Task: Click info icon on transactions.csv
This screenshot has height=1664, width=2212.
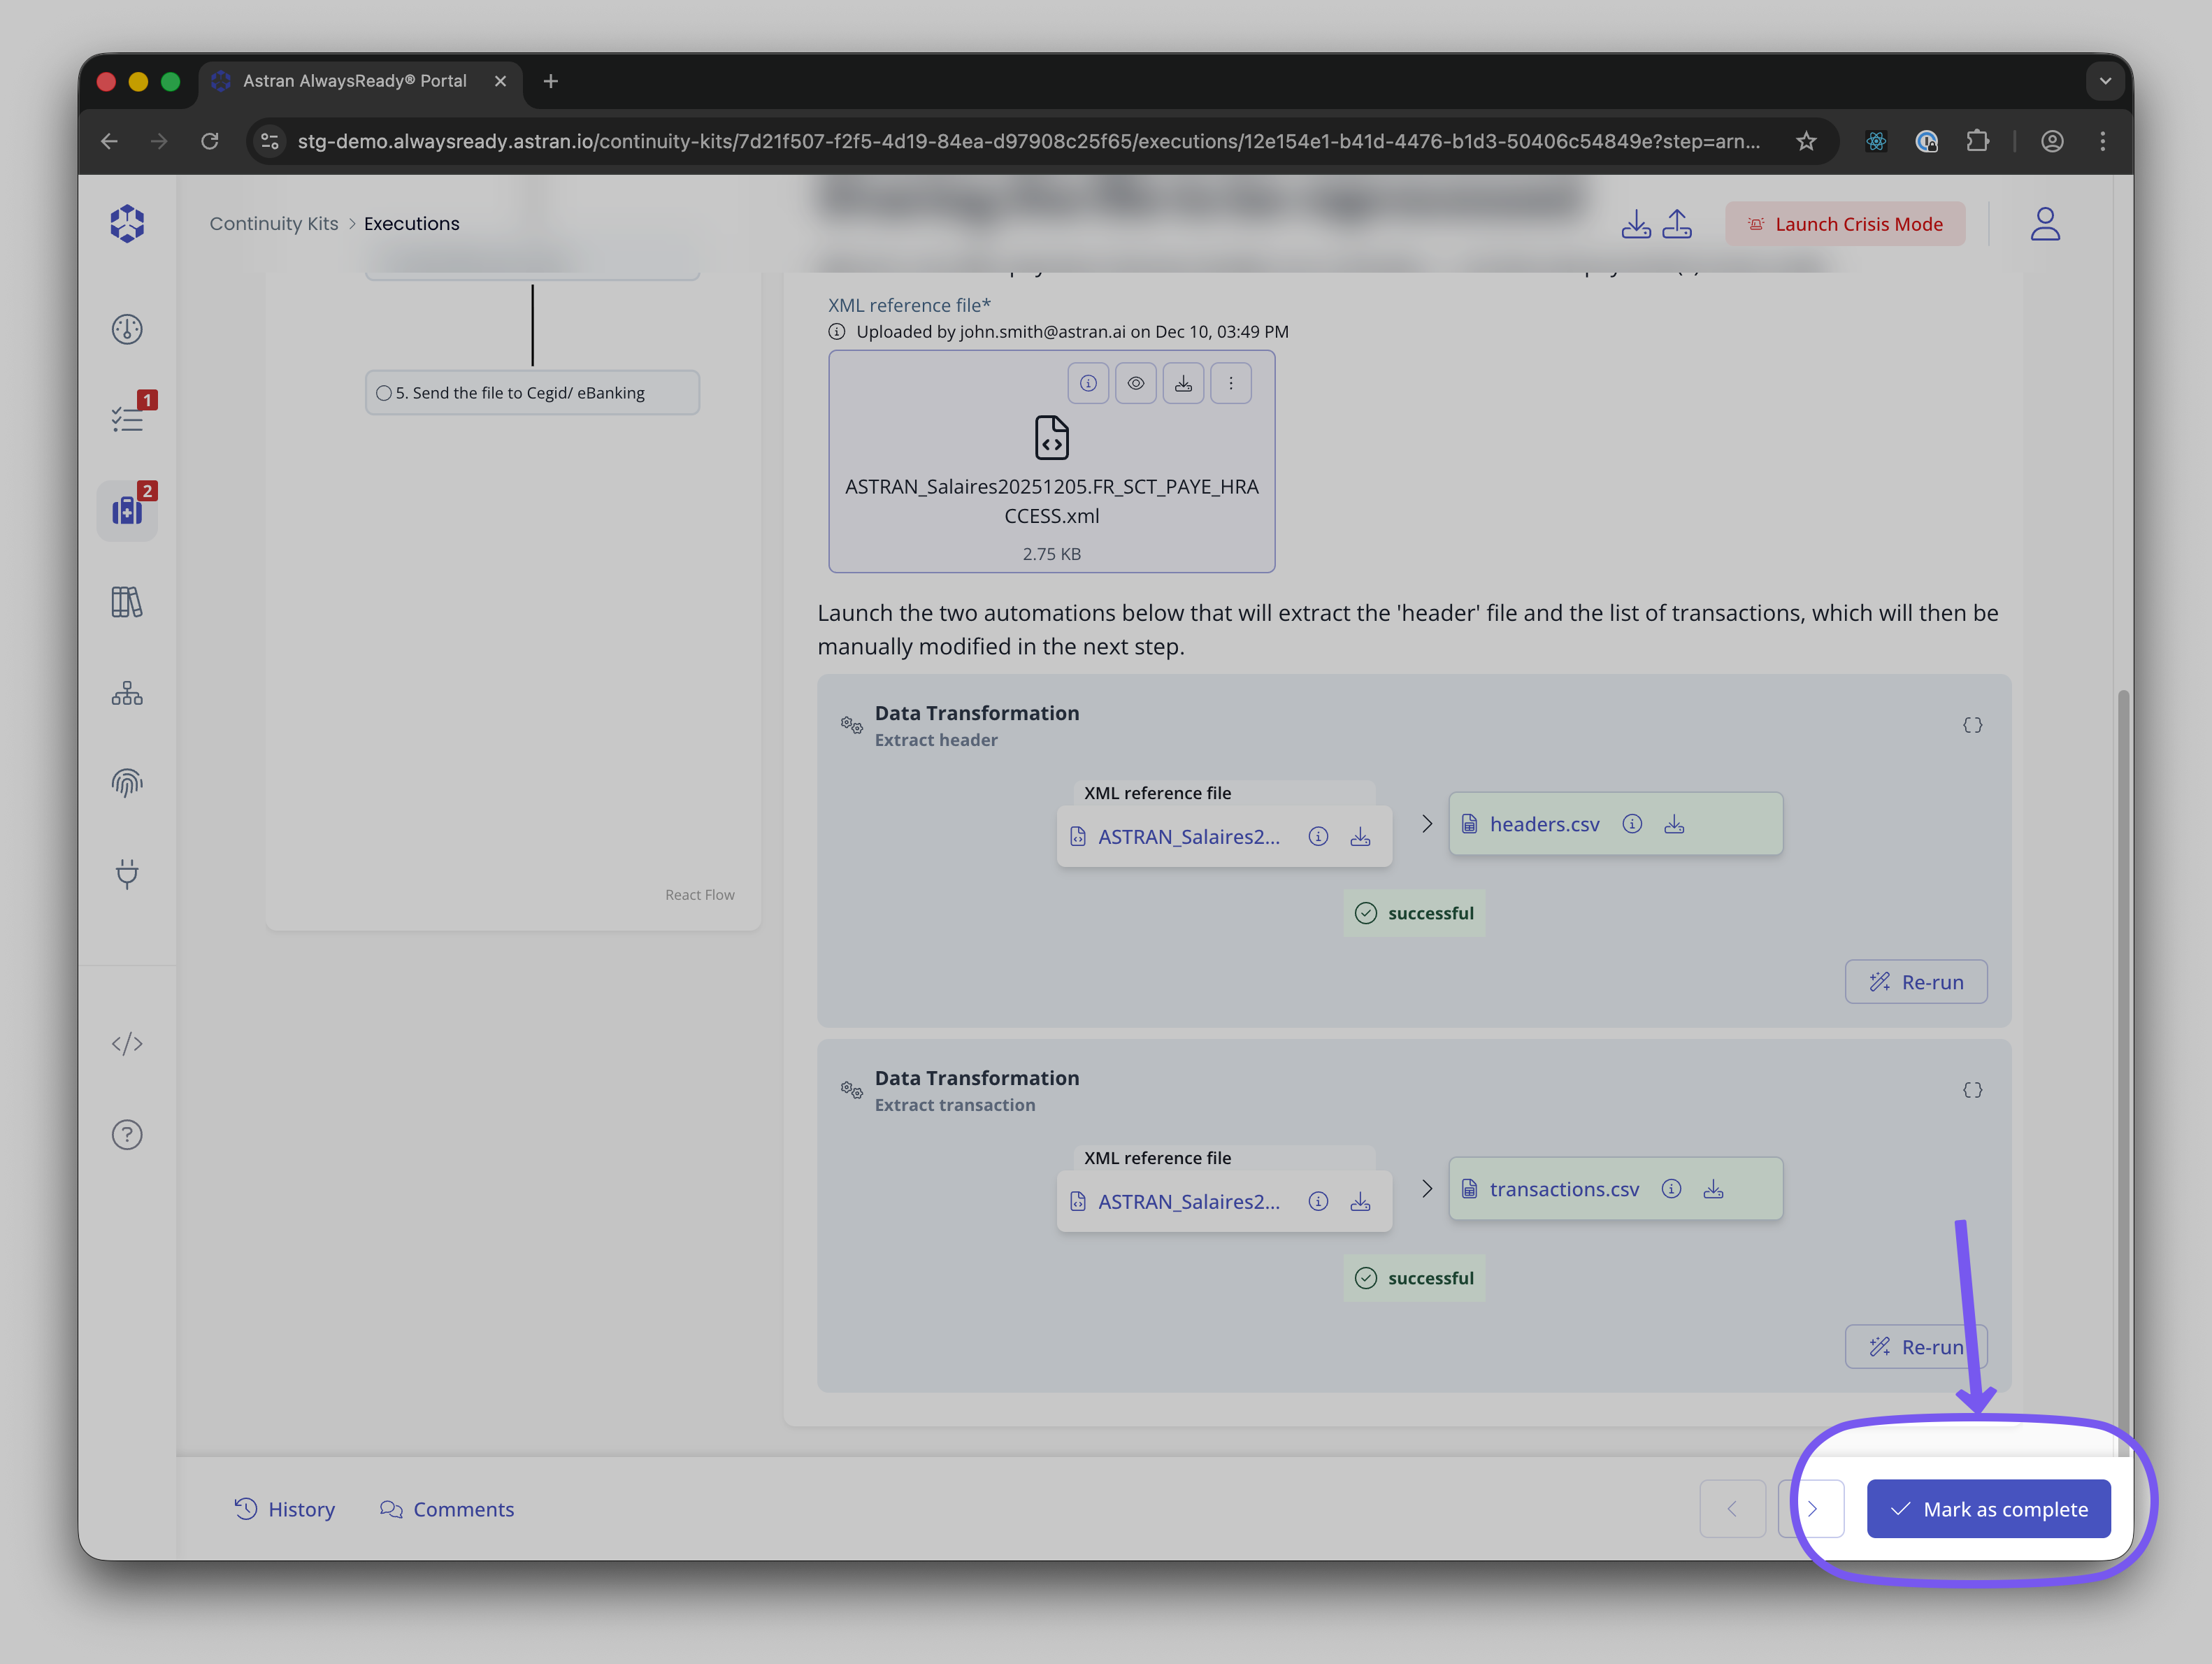Action: click(1671, 1189)
